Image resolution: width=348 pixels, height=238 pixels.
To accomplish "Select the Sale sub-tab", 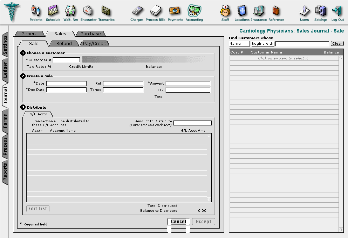I will pyautogui.click(x=34, y=43).
